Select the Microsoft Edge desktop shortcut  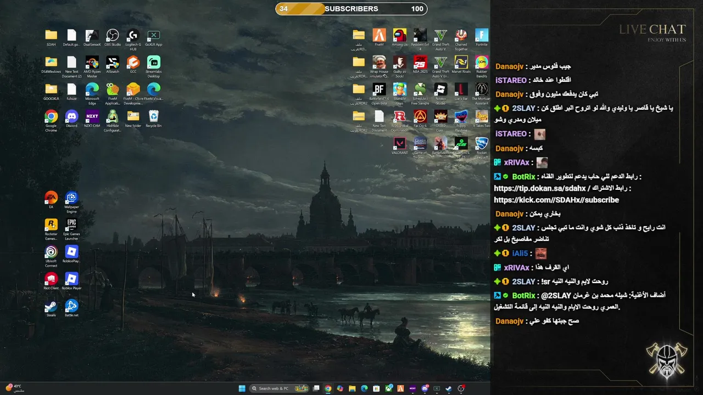(x=92, y=94)
